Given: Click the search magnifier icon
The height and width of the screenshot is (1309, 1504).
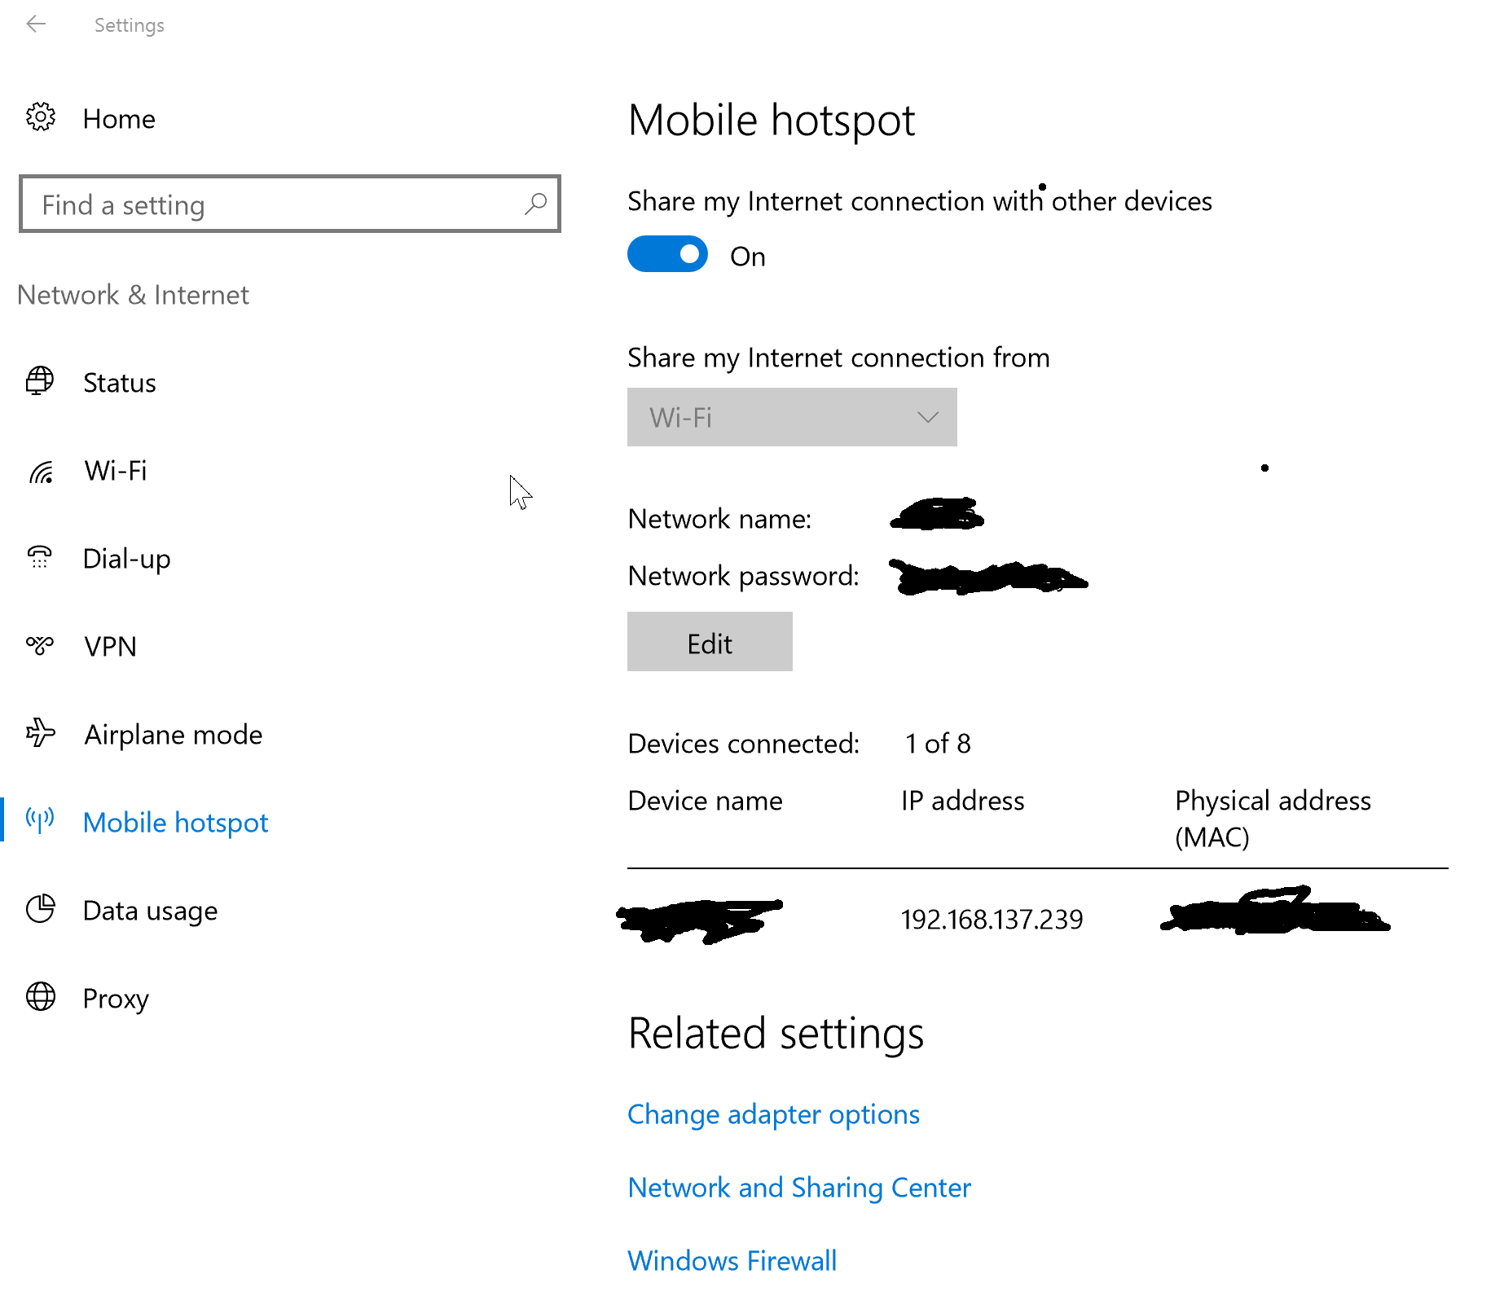Looking at the screenshot, I should [535, 204].
